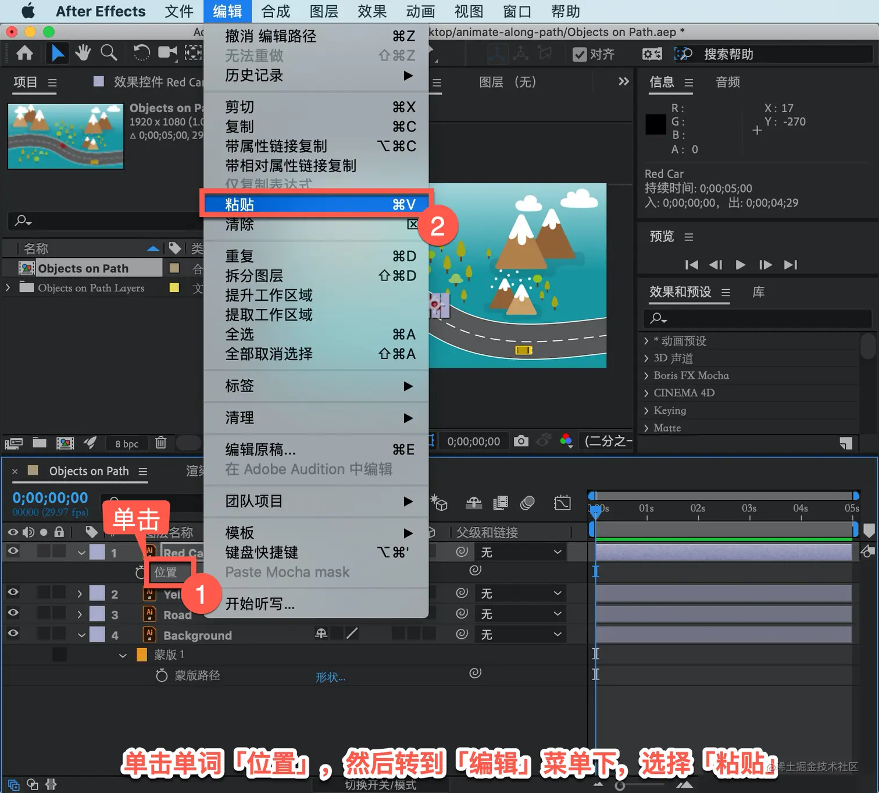Click the 形状... link for 蒙版路径
Screen dimensions: 879x793
click(330, 677)
